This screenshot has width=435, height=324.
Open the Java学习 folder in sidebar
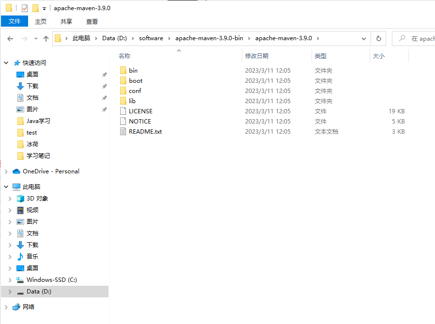(x=38, y=121)
